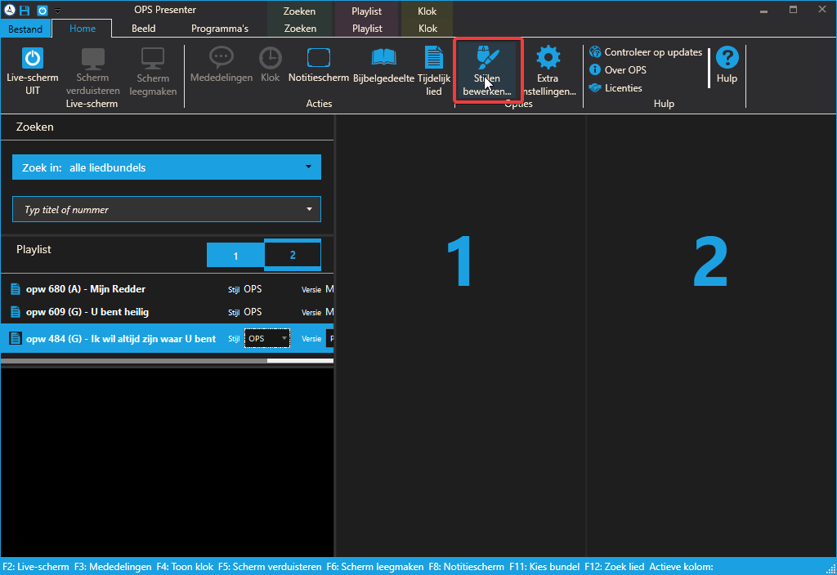Switch playlist to column 2 button
This screenshot has width=837, height=575.
click(293, 255)
